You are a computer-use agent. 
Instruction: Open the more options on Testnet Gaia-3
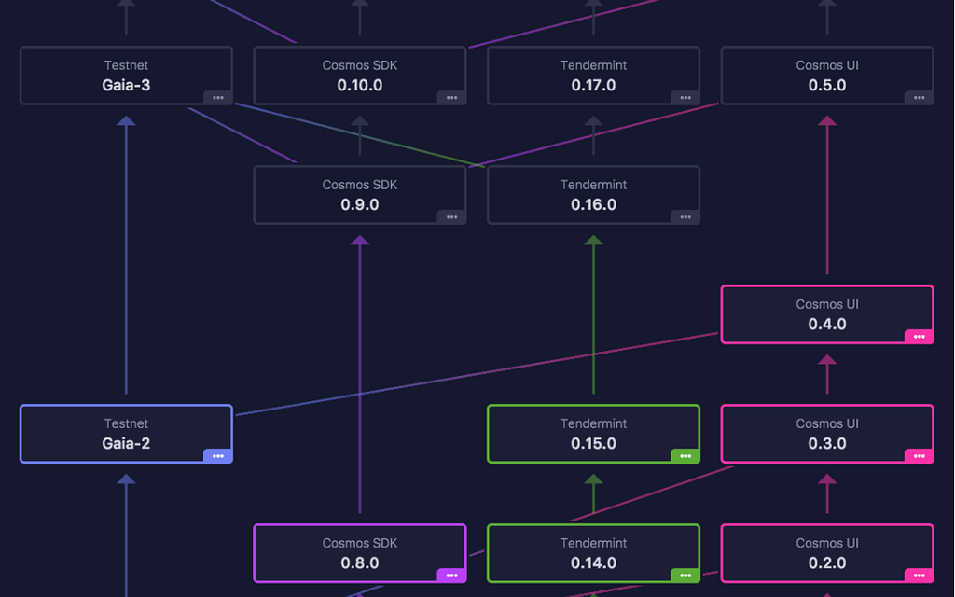point(218,97)
